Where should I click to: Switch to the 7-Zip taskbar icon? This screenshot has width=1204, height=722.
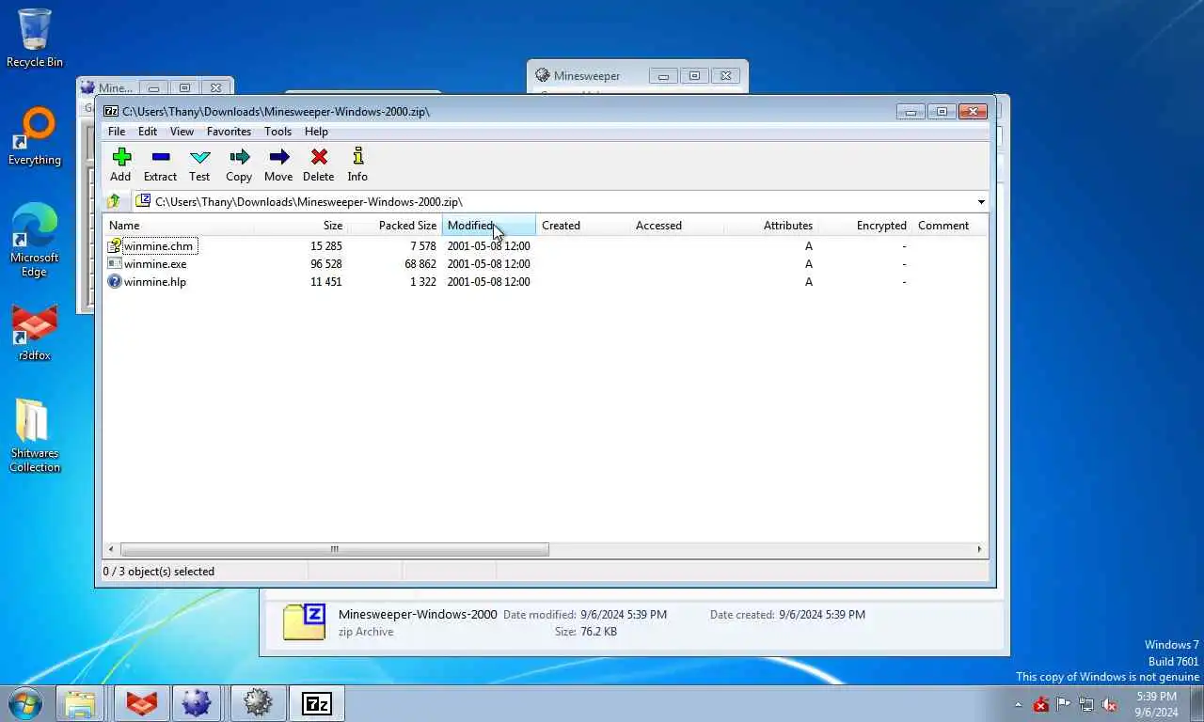coord(317,703)
